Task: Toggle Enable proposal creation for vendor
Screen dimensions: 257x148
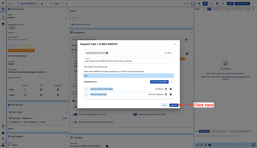Action: pos(135,115)
